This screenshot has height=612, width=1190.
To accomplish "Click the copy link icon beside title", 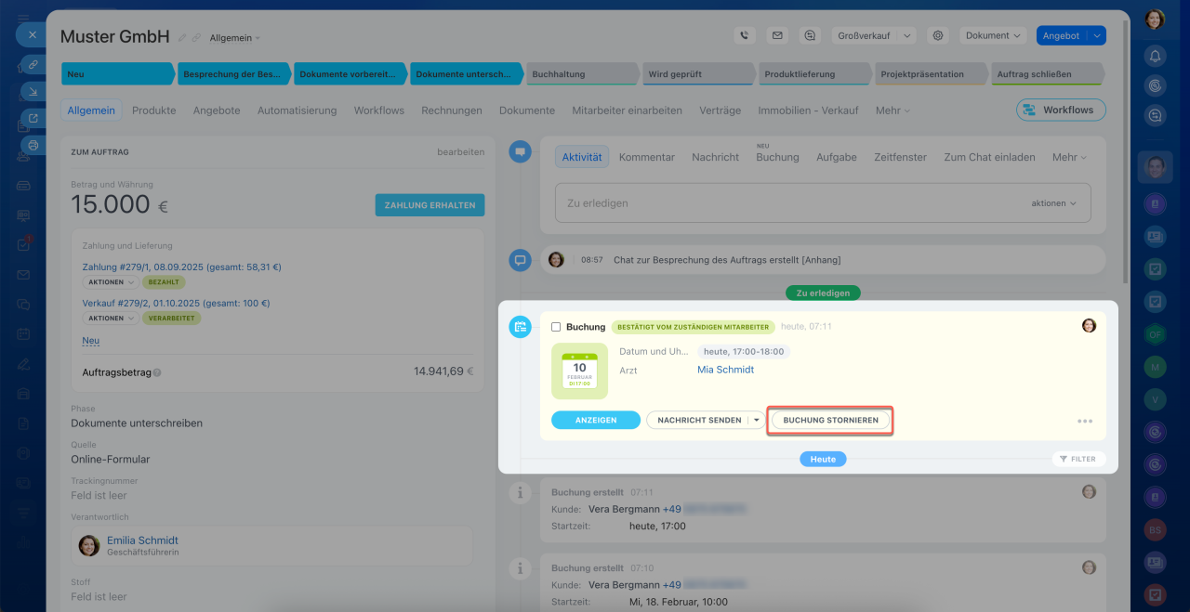I will coord(196,38).
